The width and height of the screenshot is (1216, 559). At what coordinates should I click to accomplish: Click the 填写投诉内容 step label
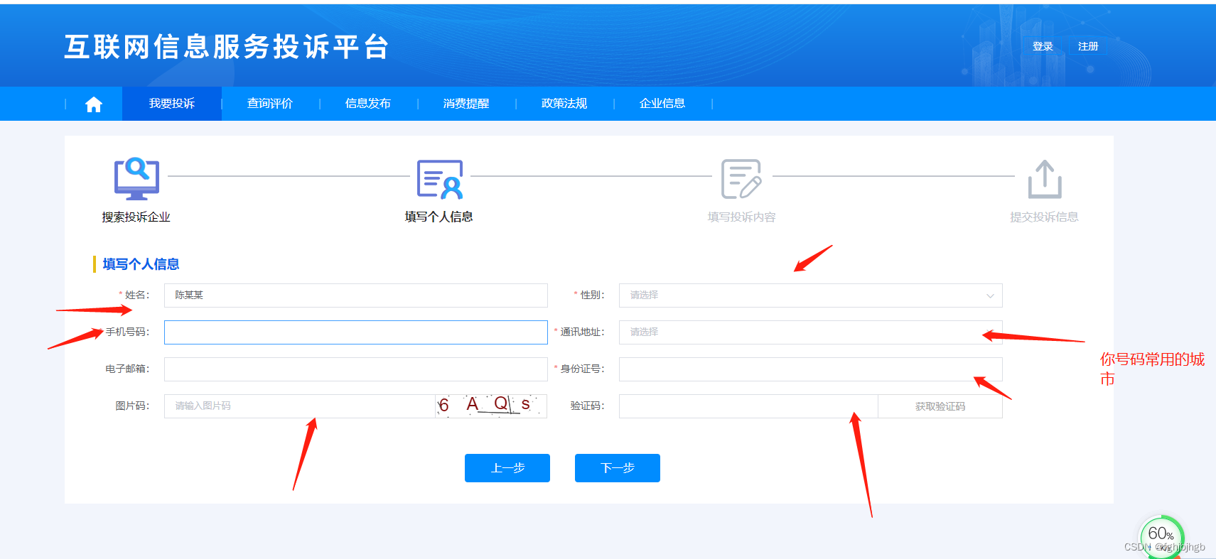pyautogui.click(x=741, y=217)
